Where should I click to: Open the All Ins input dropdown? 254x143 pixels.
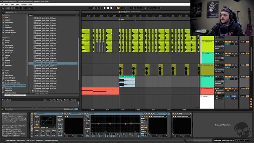219,89
